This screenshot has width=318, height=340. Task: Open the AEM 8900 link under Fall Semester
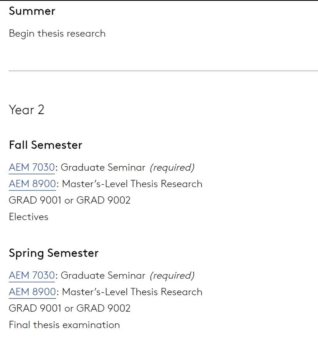tap(32, 184)
